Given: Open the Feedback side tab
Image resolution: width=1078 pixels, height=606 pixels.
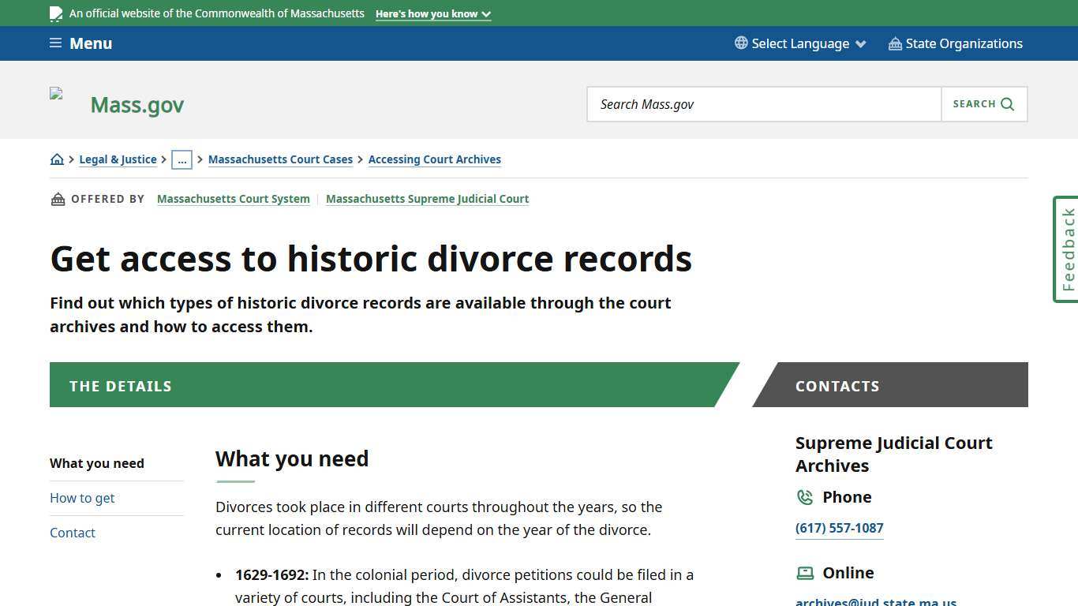Looking at the screenshot, I should (1066, 249).
